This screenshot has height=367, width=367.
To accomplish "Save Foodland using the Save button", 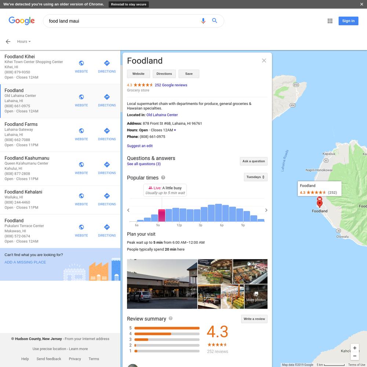I will tap(189, 74).
